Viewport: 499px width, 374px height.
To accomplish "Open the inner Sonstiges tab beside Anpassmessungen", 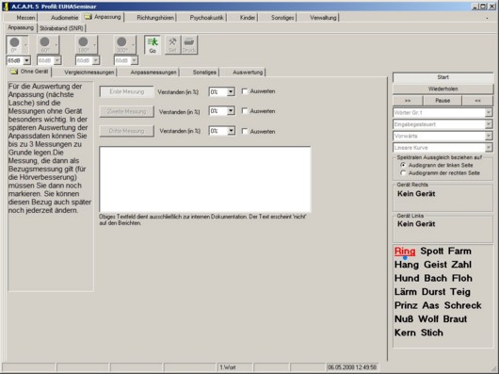I will [x=204, y=73].
